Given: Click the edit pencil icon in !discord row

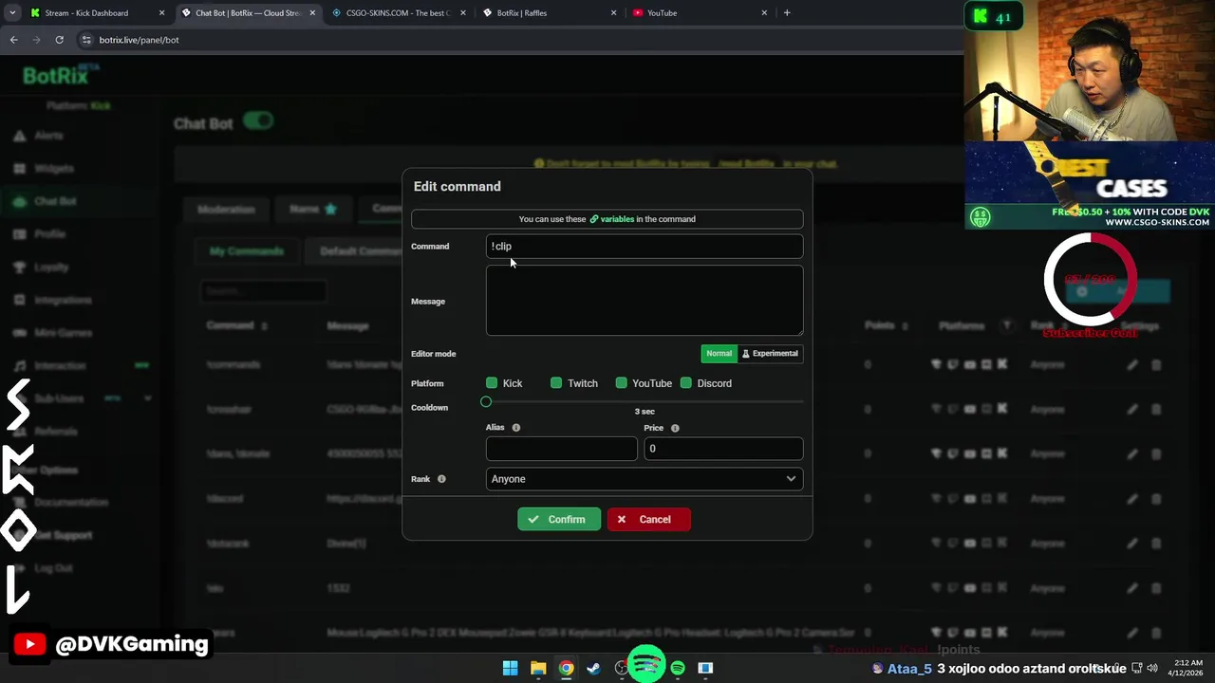Looking at the screenshot, I should (1132, 498).
